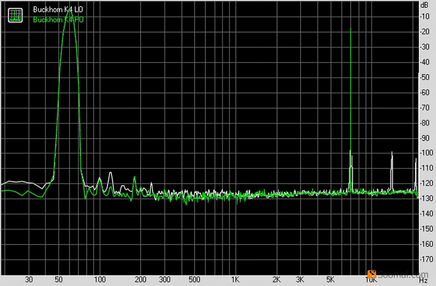This screenshot has height=286, width=436.
Task: Click the 1K label on the frequency axis
Action: tap(235, 280)
